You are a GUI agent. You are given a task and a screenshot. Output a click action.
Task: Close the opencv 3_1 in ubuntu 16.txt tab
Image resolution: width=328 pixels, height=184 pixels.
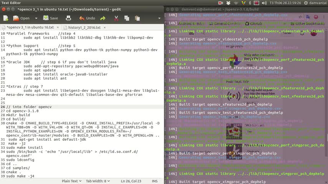[x=58, y=27]
